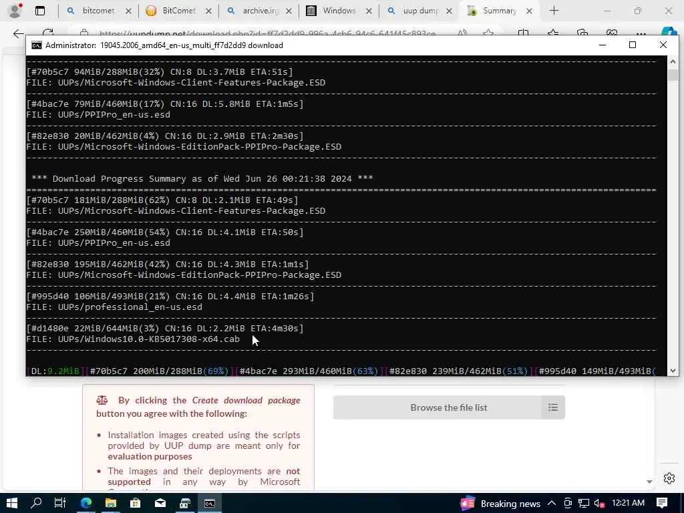
Task: Open taskbar Search magnifier
Action: 36,504
